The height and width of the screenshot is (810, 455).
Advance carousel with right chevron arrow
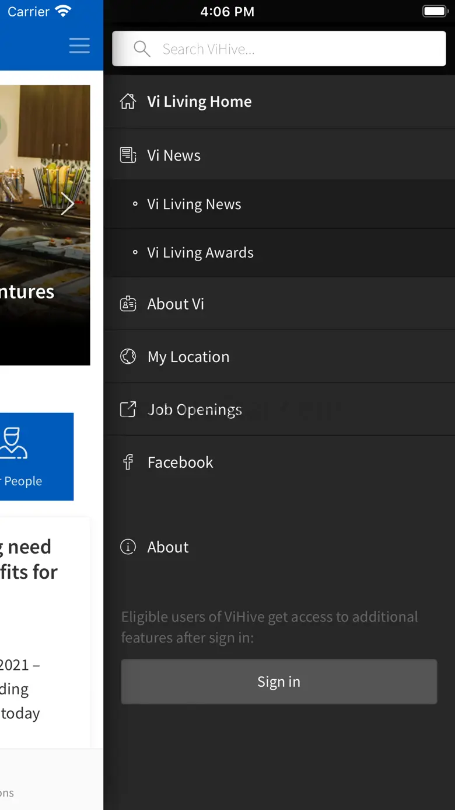click(x=68, y=204)
